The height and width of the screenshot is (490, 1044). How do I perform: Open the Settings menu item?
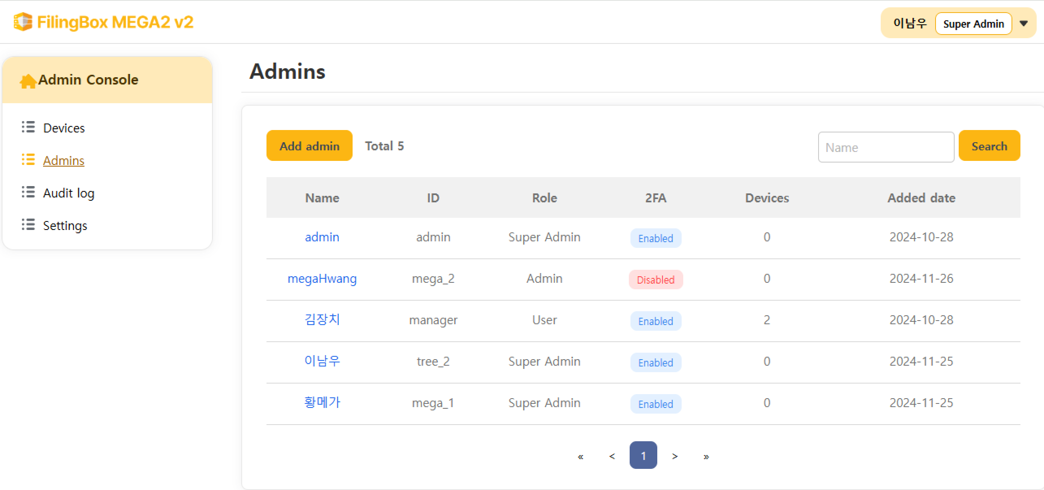(x=65, y=225)
